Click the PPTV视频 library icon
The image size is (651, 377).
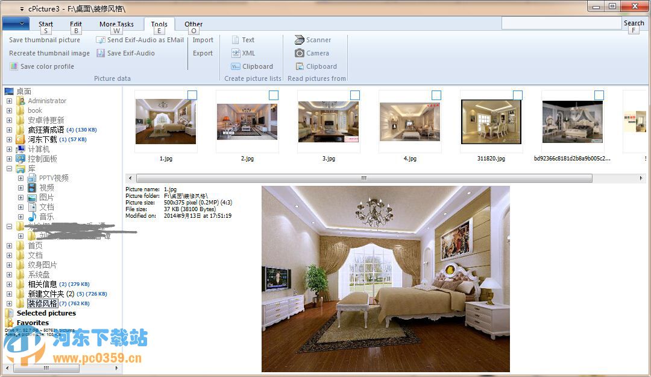pos(32,179)
